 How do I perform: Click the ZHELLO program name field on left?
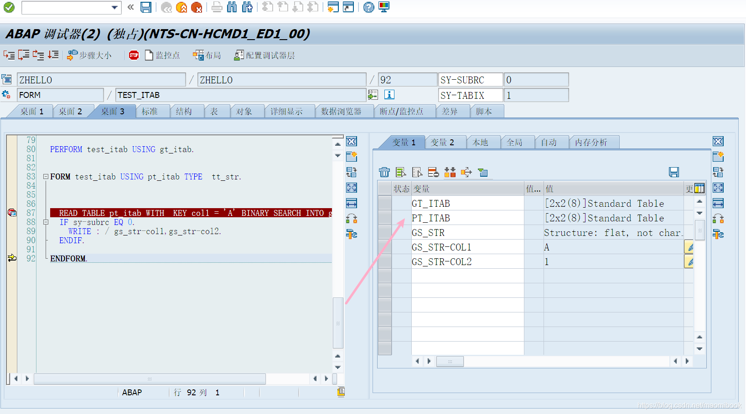pos(101,80)
